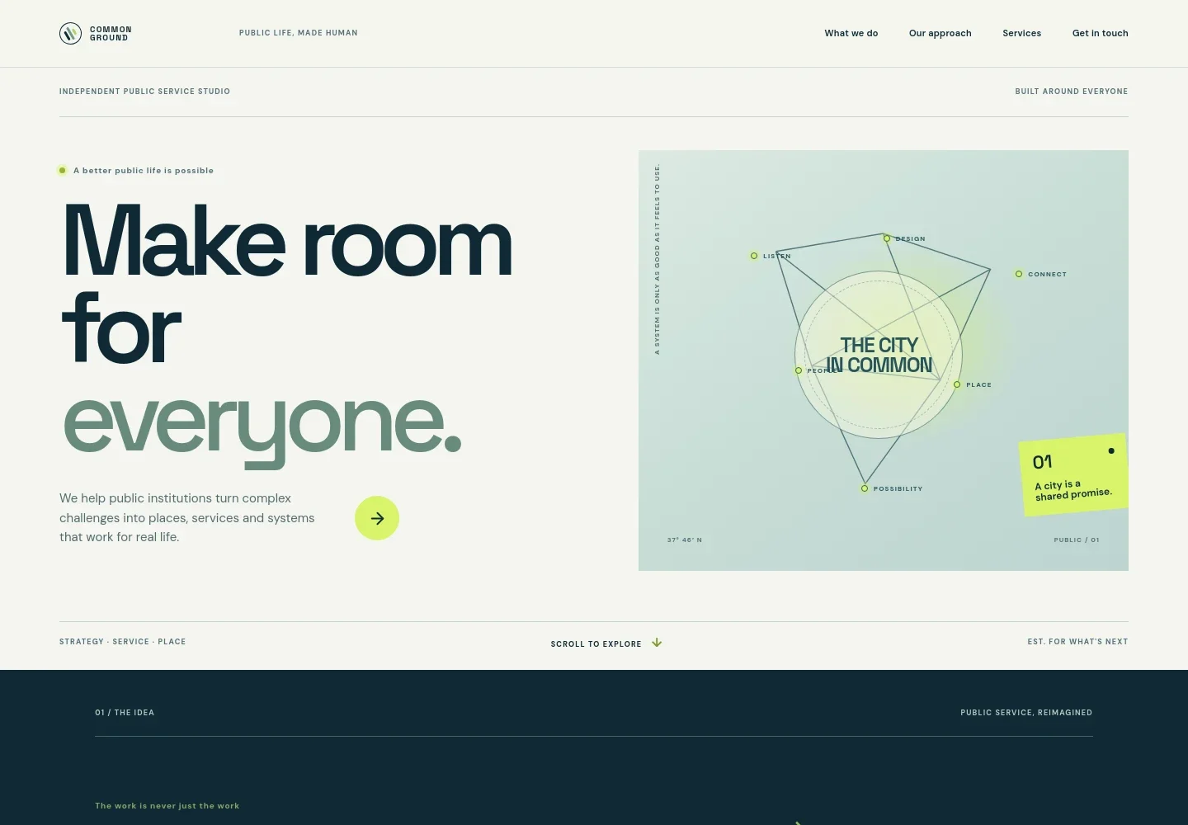Click the vertical 'A SYSTEM IS ONLY AS GOOD' text

658,260
